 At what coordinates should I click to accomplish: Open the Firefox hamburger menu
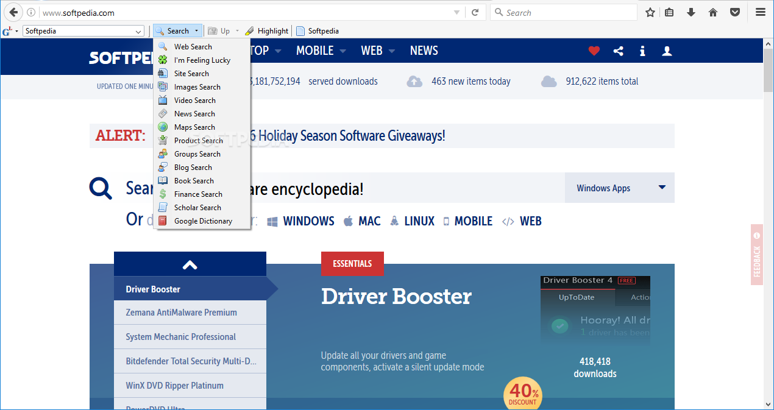761,12
